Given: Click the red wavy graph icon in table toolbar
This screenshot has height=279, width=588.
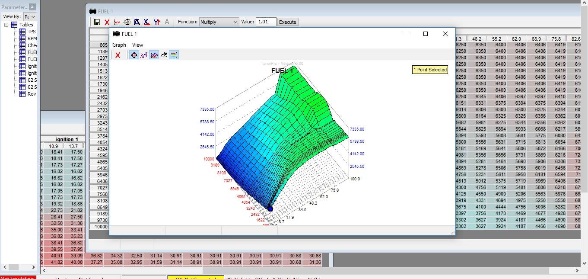Looking at the screenshot, I should pyautogui.click(x=117, y=22).
